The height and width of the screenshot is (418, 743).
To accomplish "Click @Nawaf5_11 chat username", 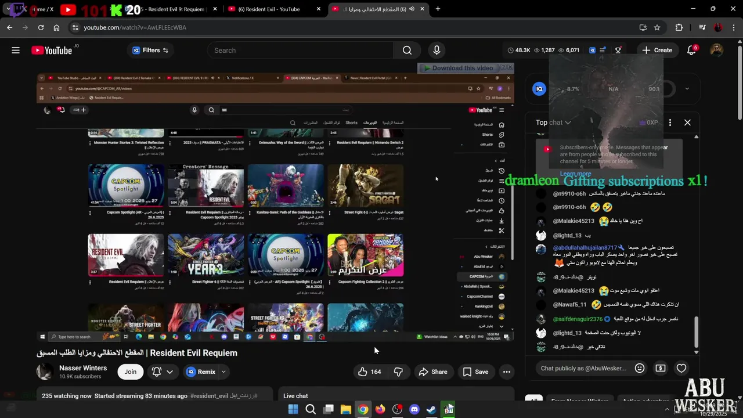I will coord(570,305).
